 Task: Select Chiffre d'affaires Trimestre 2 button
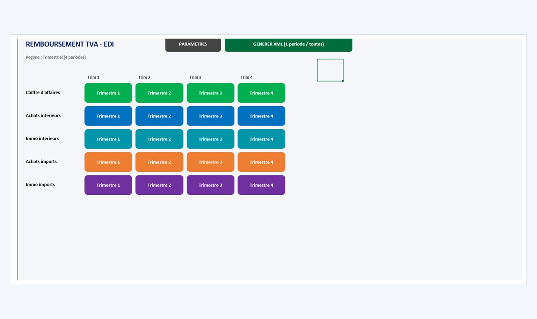[x=159, y=93]
